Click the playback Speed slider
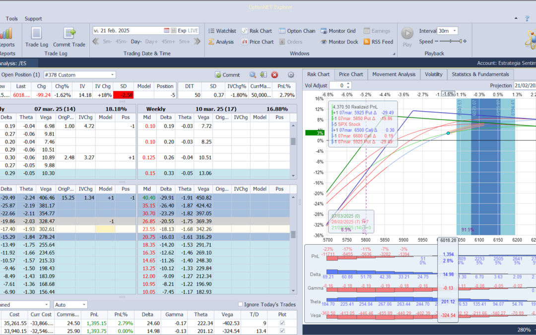 coord(451,41)
